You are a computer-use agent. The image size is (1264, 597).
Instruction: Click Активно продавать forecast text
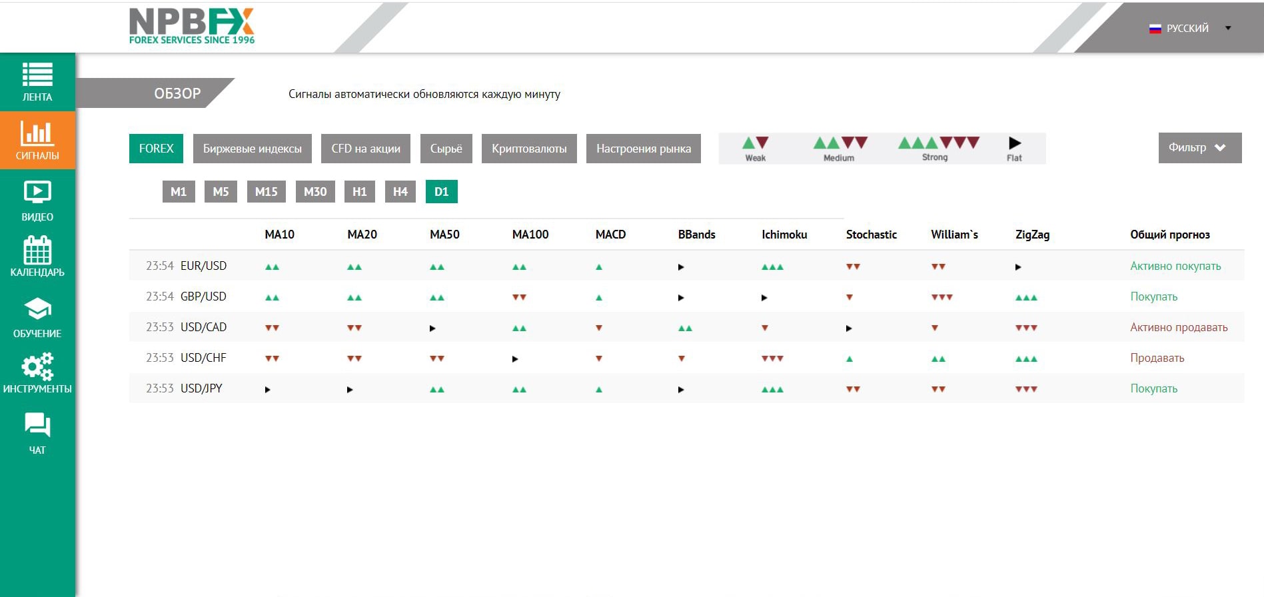(1179, 327)
